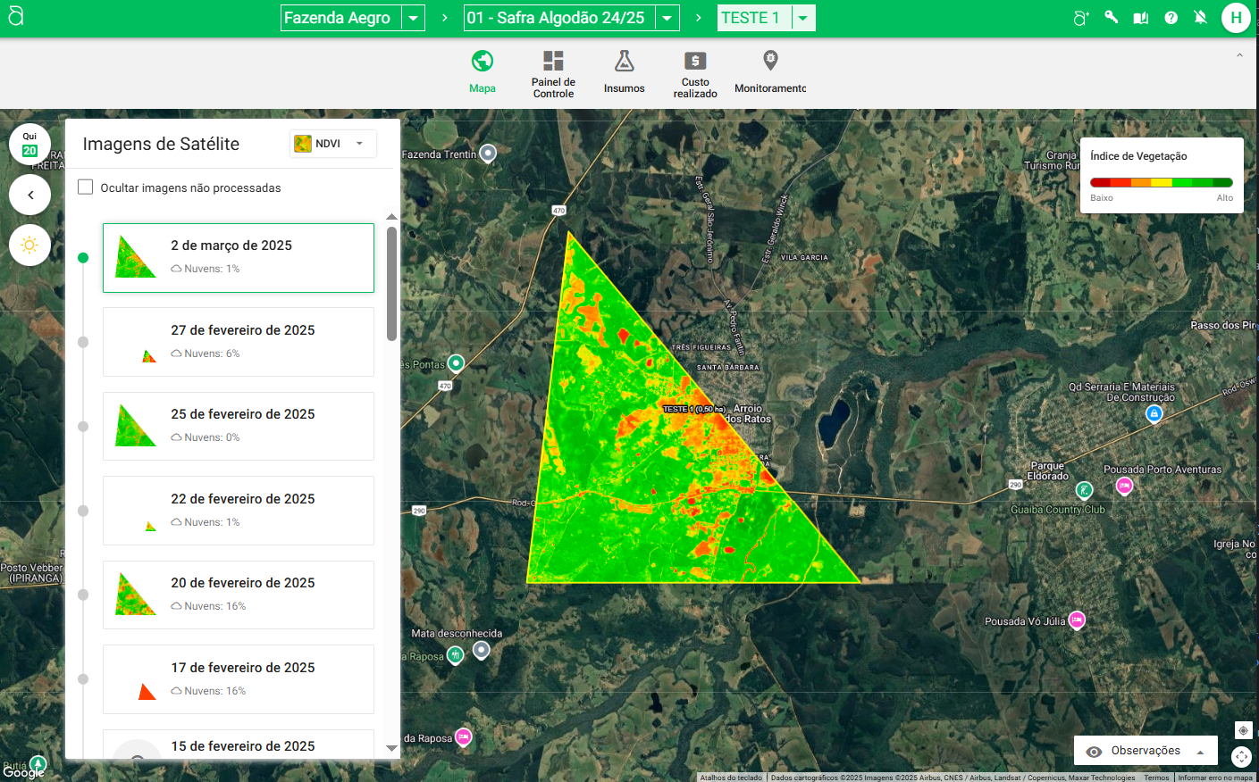1259x782 pixels.
Task: Open the Safra Algodão 24/25 season dropdown
Action: click(667, 18)
